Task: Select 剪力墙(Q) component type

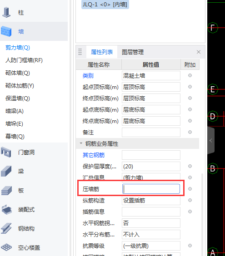Action: 18,48
